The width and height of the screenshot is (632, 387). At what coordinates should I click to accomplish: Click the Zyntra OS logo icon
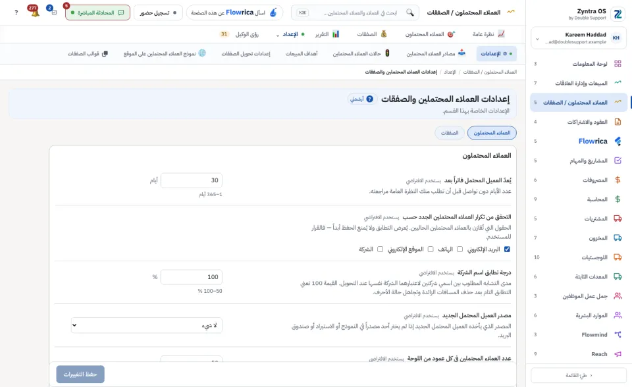(x=618, y=14)
